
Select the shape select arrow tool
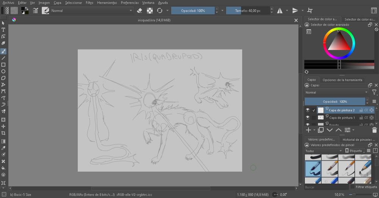click(3, 23)
